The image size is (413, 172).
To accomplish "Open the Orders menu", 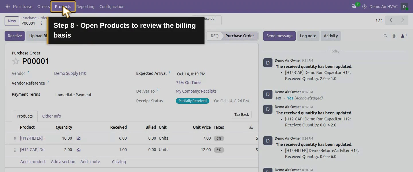I will 44,7.
